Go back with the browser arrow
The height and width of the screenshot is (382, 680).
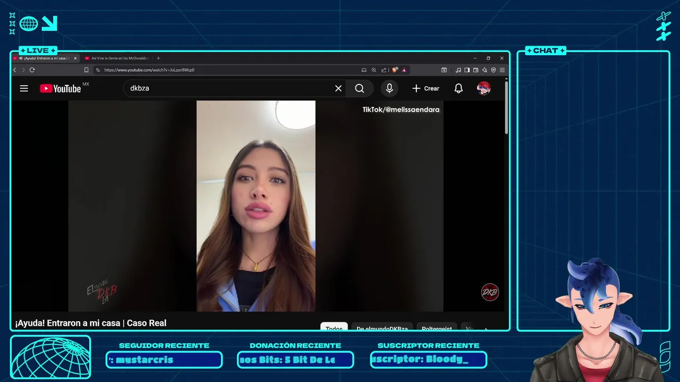pyautogui.click(x=15, y=70)
